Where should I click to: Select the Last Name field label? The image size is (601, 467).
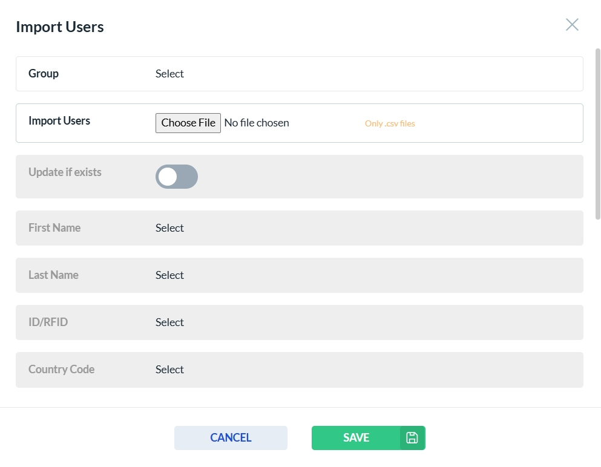[x=53, y=275]
